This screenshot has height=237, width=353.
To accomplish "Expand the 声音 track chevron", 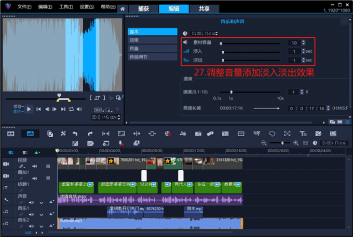I will [x=41, y=203].
